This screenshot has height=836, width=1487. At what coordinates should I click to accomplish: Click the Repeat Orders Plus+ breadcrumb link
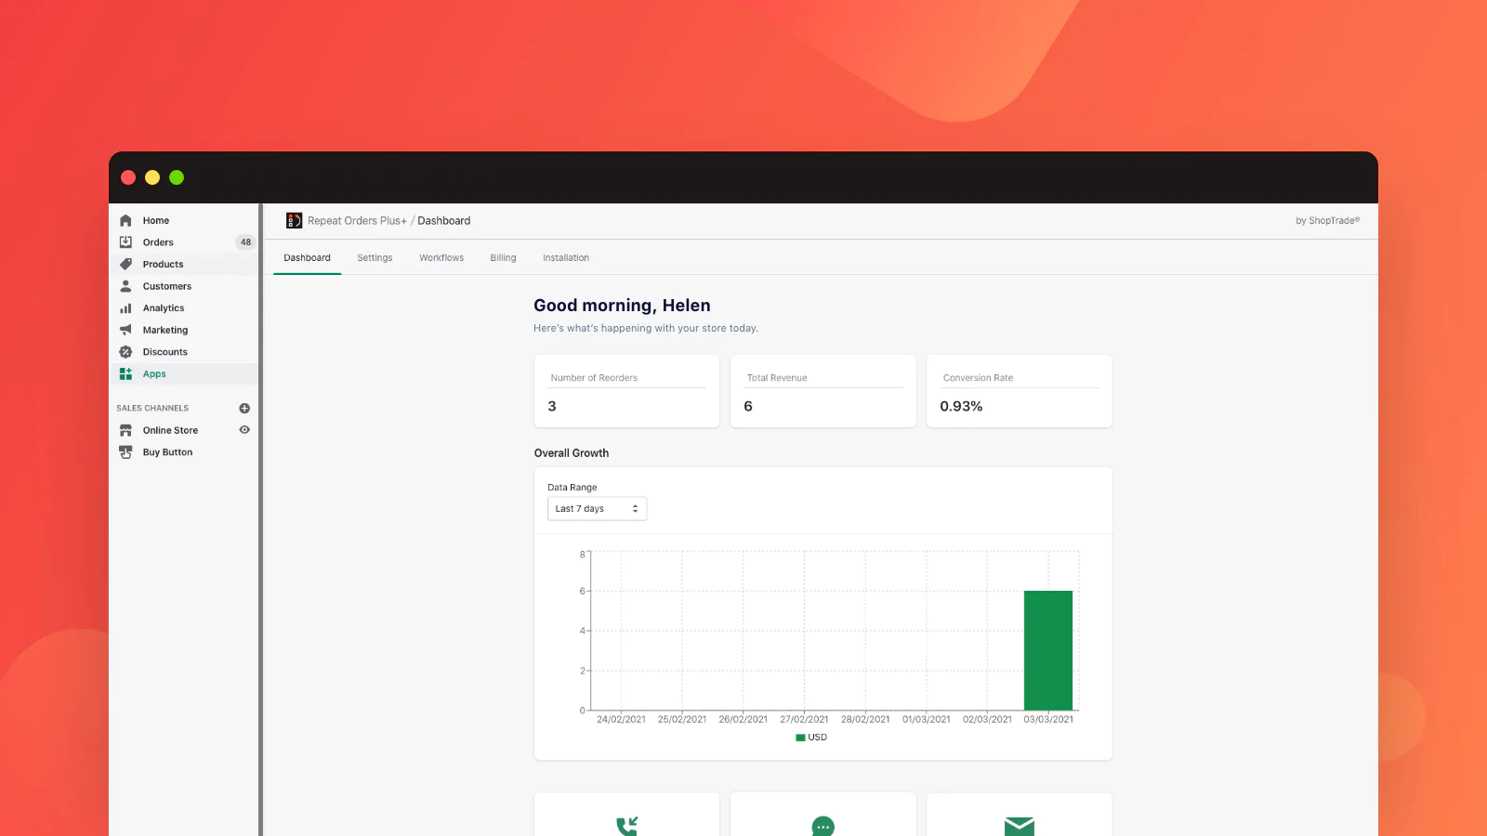tap(357, 221)
